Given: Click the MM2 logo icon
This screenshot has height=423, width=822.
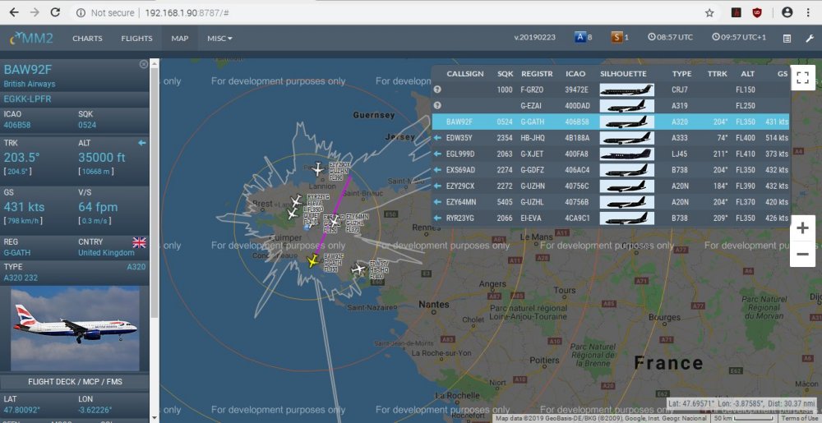Looking at the screenshot, I should (31, 38).
